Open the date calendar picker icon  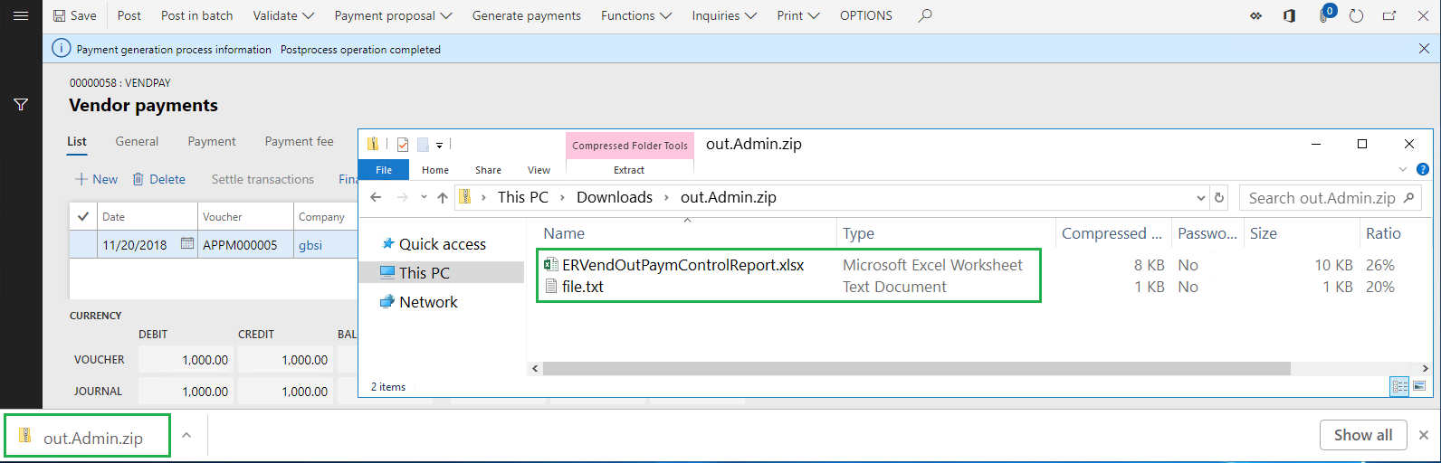click(x=186, y=244)
